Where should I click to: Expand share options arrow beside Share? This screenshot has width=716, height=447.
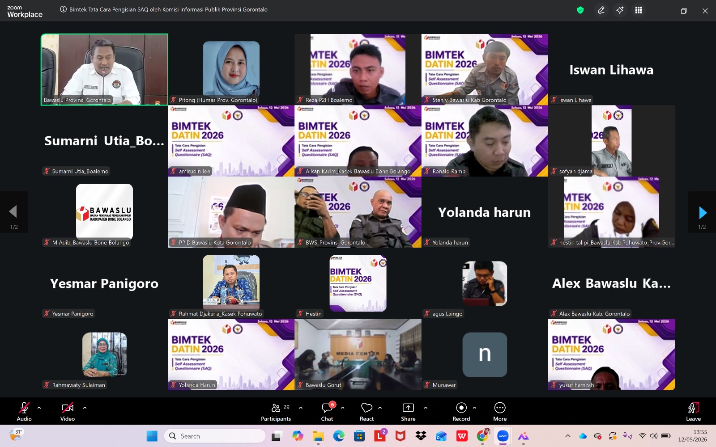point(426,408)
